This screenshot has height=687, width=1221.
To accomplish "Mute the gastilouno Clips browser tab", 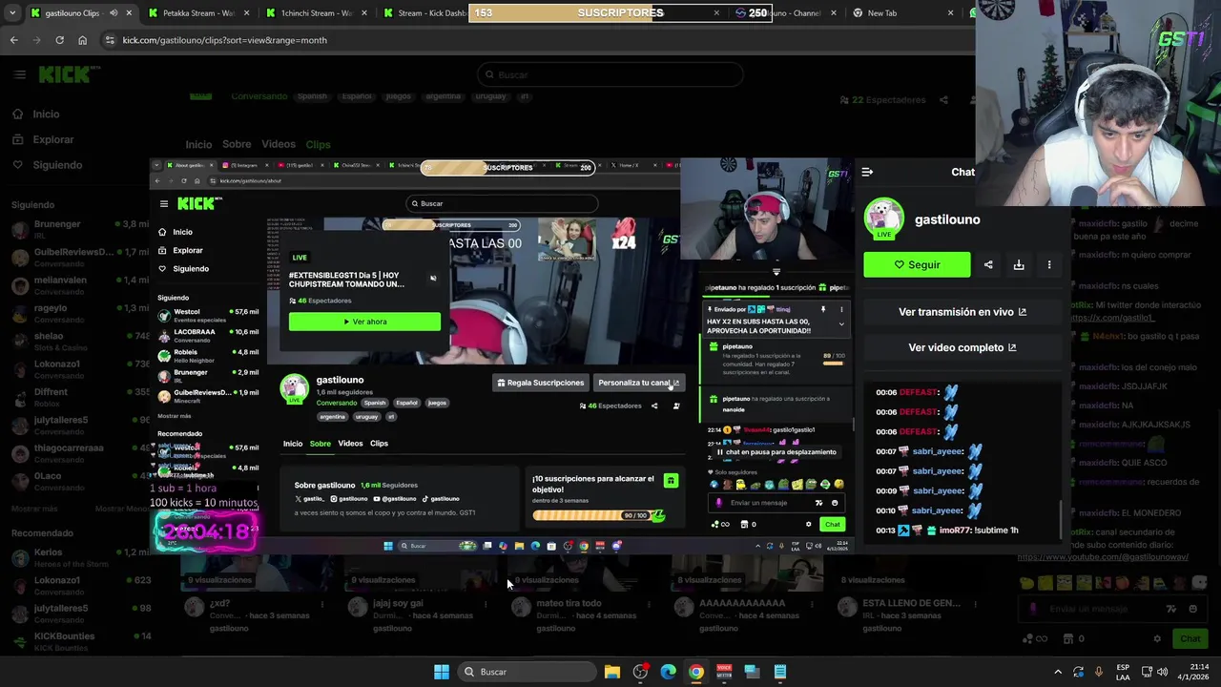I will pos(114,13).
